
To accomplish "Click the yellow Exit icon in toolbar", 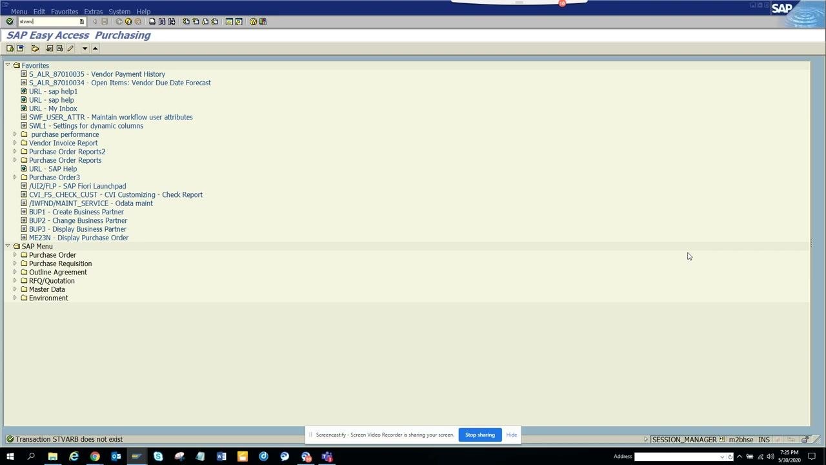I will tap(128, 21).
